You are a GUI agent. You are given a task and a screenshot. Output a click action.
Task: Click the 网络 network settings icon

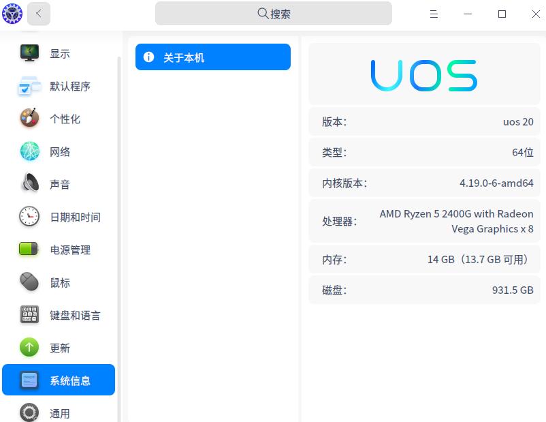tap(29, 151)
